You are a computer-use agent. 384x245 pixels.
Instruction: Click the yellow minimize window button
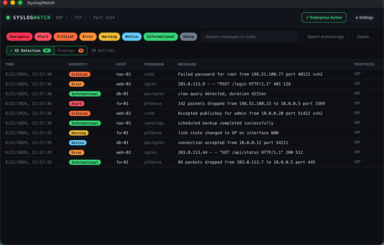click(12, 3)
